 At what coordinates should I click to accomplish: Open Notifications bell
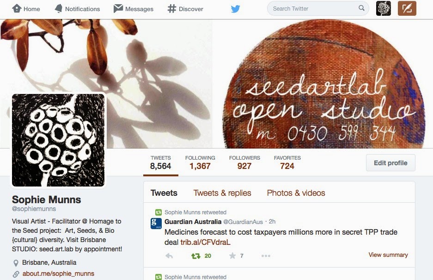pyautogui.click(x=77, y=9)
